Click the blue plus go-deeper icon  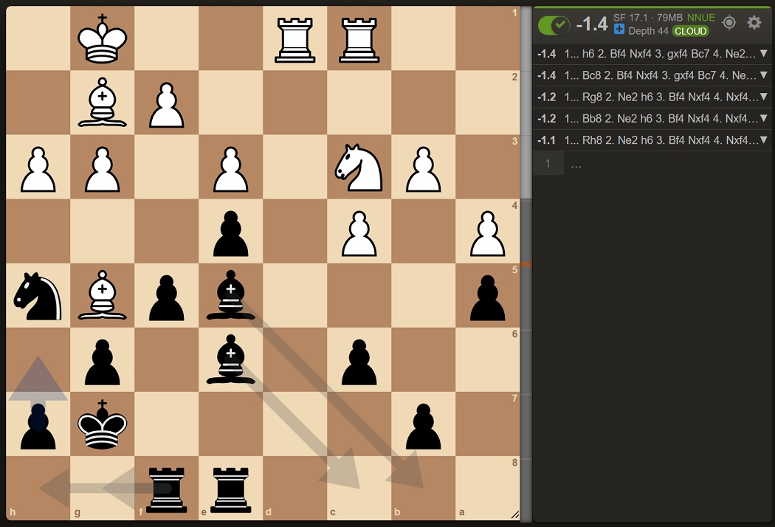pyautogui.click(x=619, y=30)
